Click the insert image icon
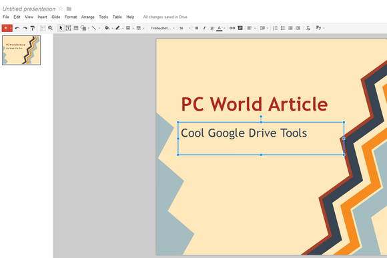This screenshot has height=258, width=387. click(76, 28)
